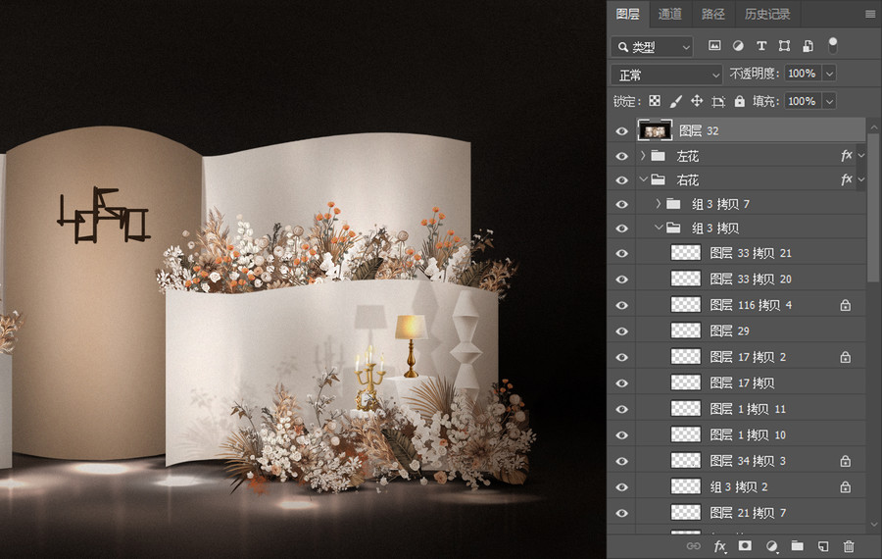Toggle visibility of 图层 29
Screen dimensions: 882x559
pyautogui.click(x=621, y=331)
